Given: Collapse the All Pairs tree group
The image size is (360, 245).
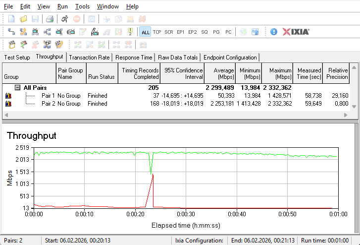Looking at the screenshot, I should click(17, 87).
